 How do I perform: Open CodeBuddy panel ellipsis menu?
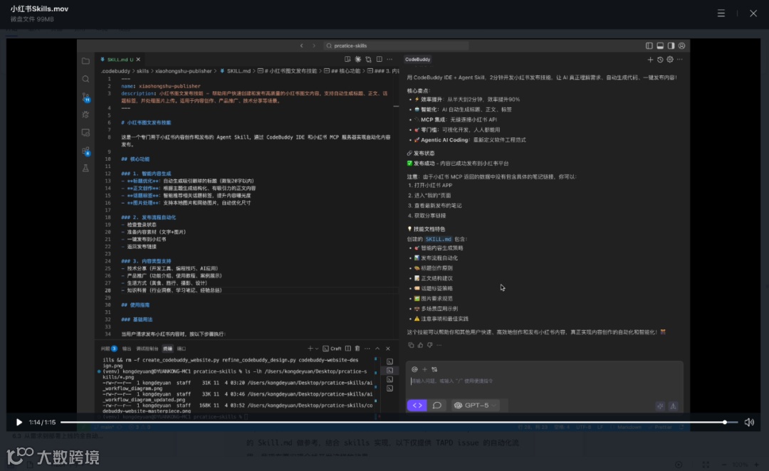[x=680, y=60]
